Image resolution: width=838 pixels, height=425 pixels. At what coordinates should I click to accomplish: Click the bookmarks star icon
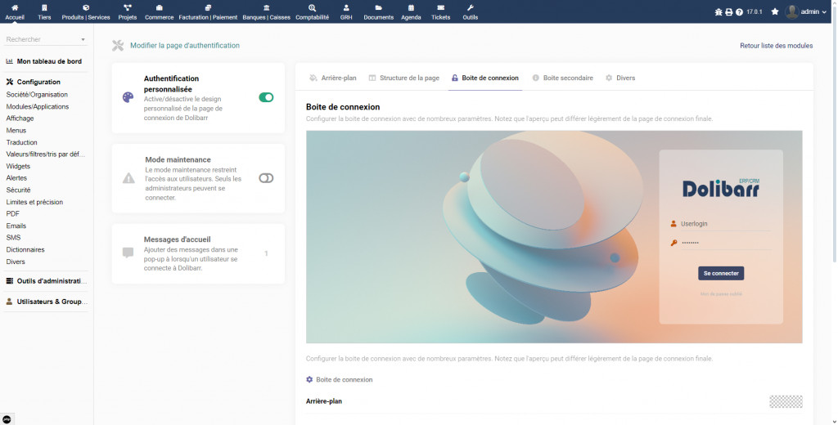[775, 12]
